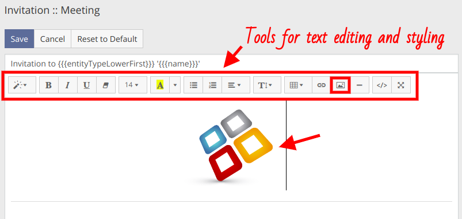Insert an unordered bullet list
The height and width of the screenshot is (219, 462).
193,85
